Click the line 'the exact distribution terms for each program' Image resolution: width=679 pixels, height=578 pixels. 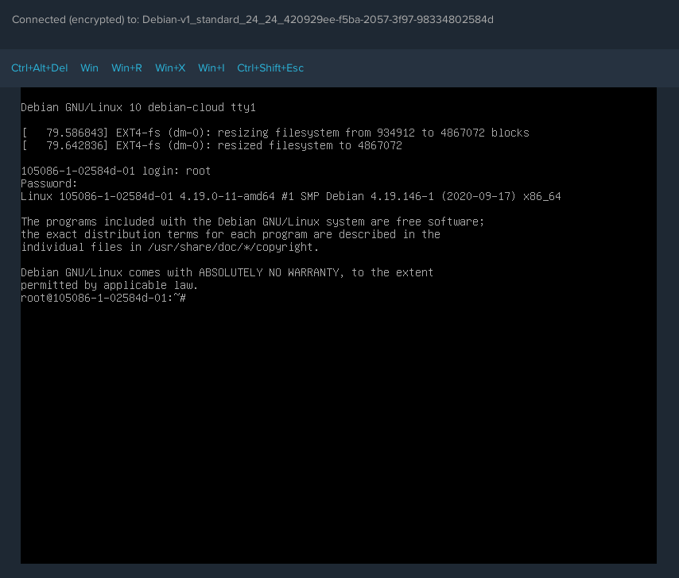[x=231, y=234]
